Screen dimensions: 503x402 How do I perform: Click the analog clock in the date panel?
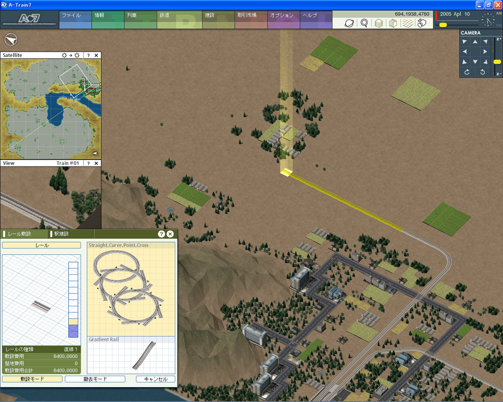click(x=488, y=20)
